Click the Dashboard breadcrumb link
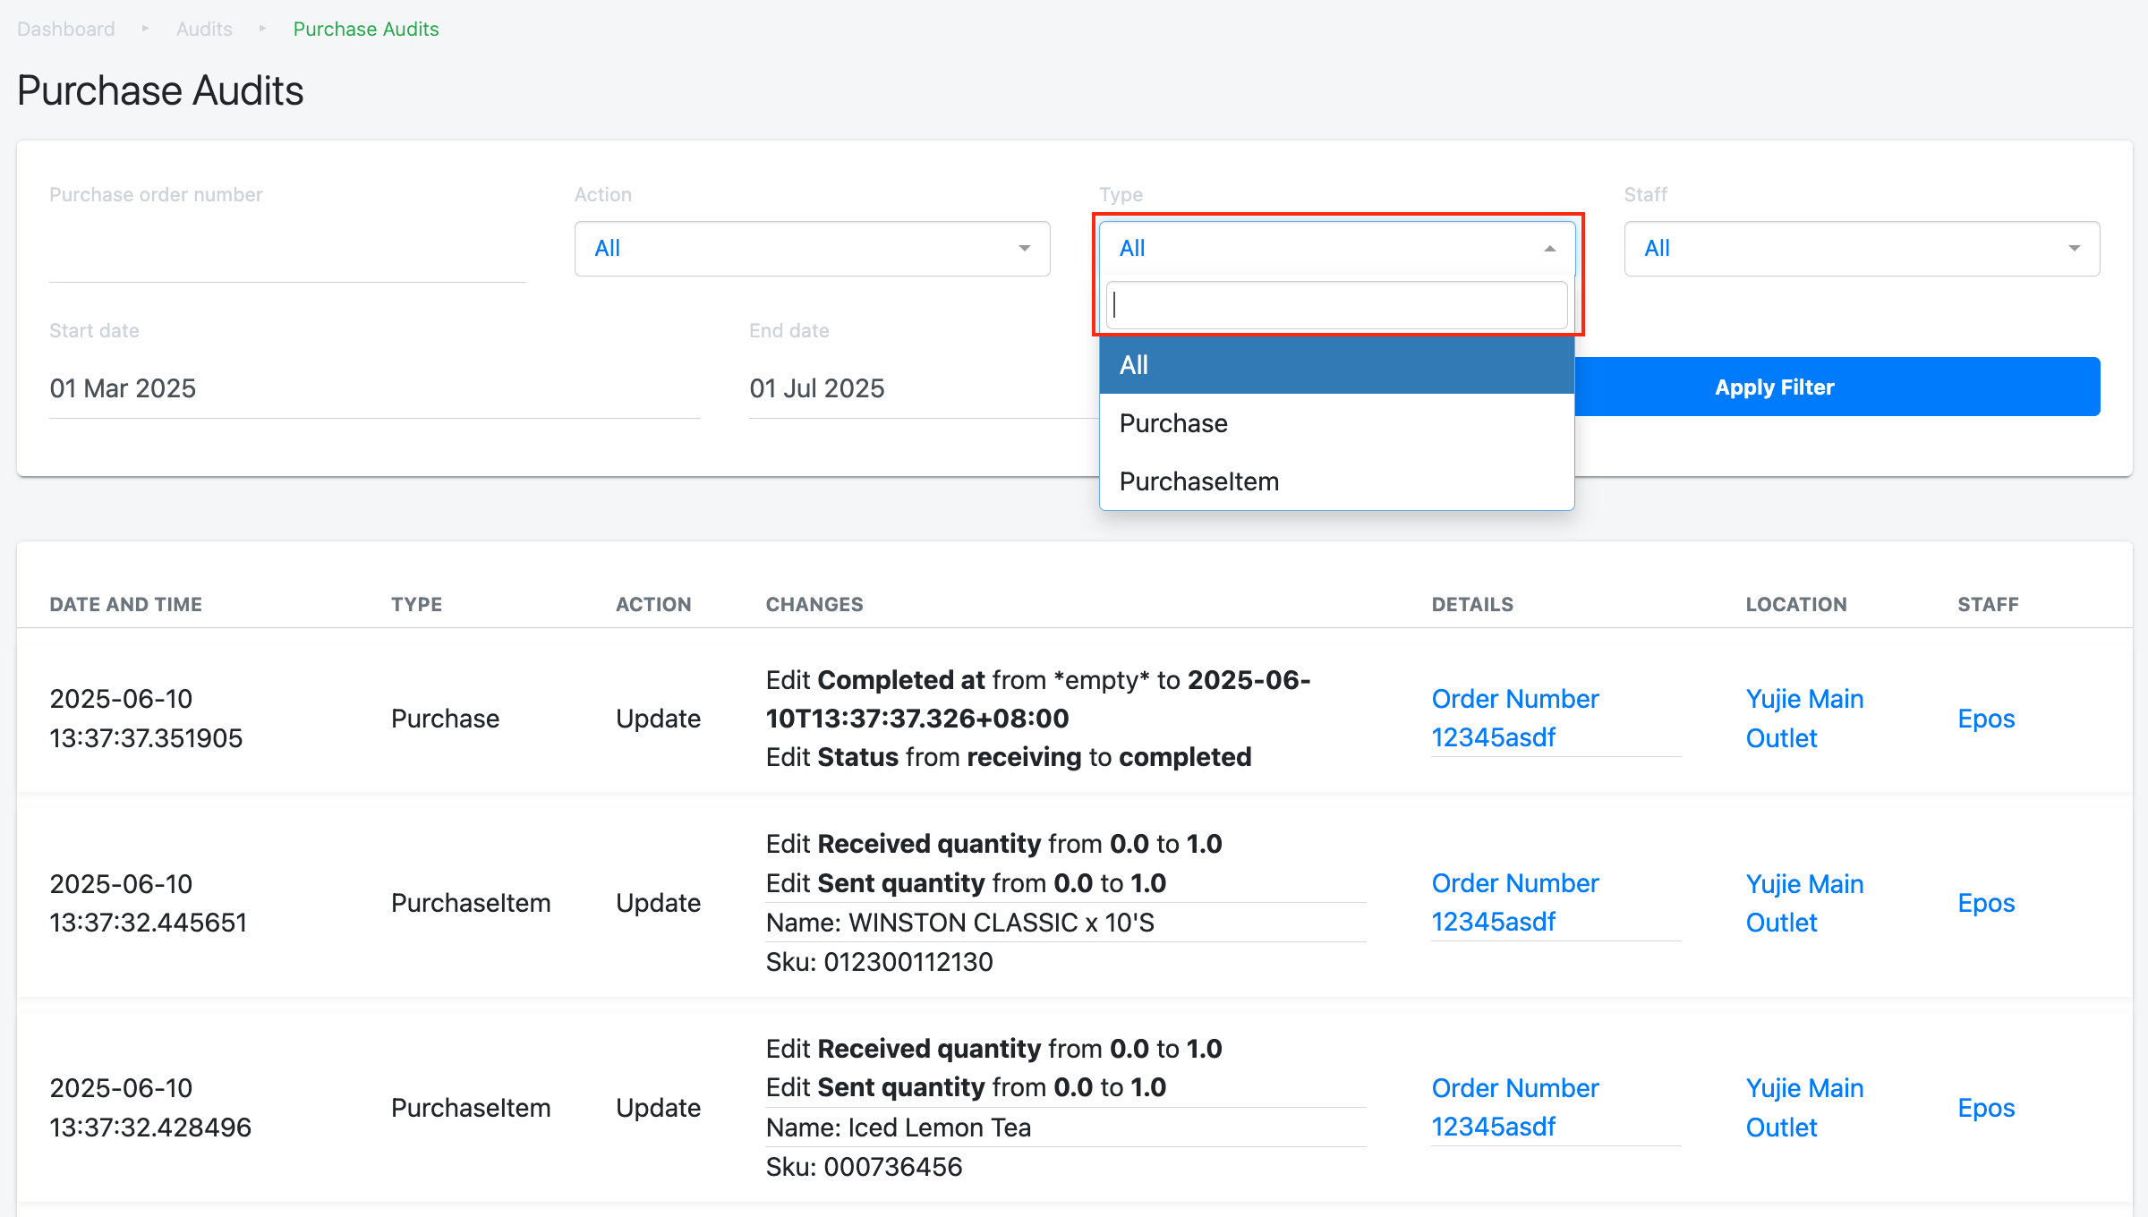 [65, 29]
